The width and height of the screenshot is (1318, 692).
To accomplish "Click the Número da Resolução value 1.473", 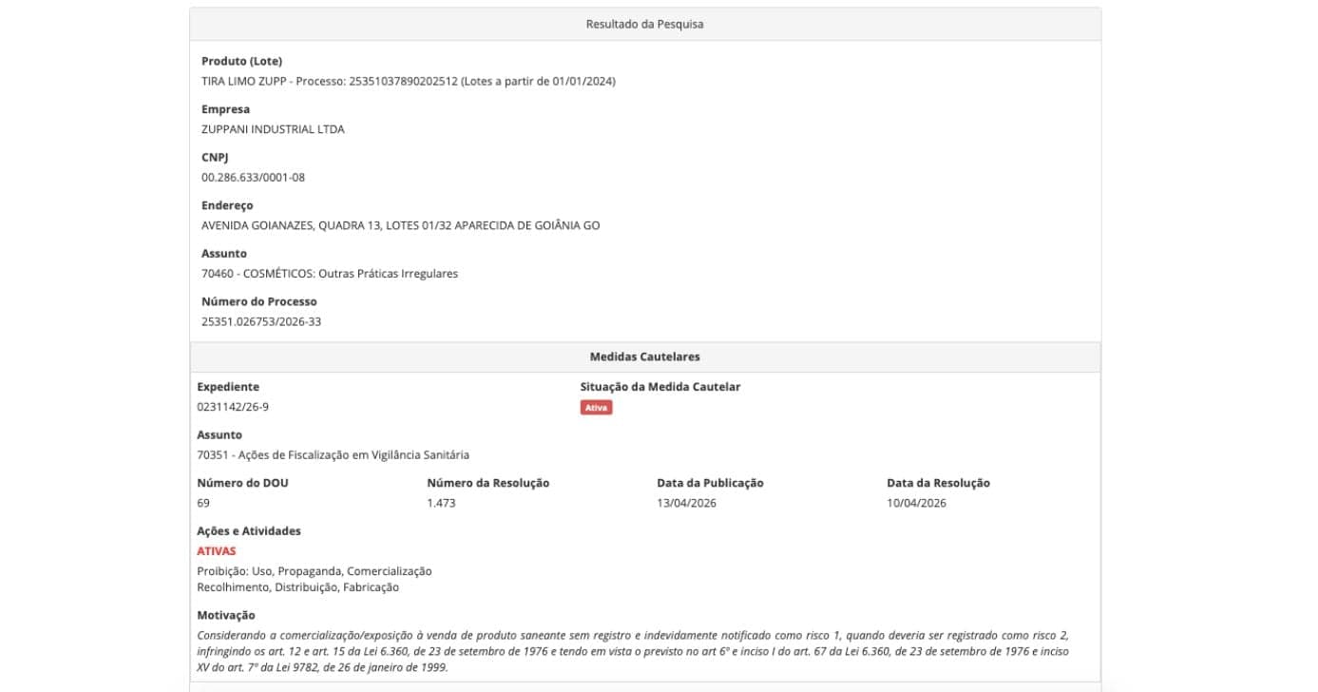I will (441, 503).
